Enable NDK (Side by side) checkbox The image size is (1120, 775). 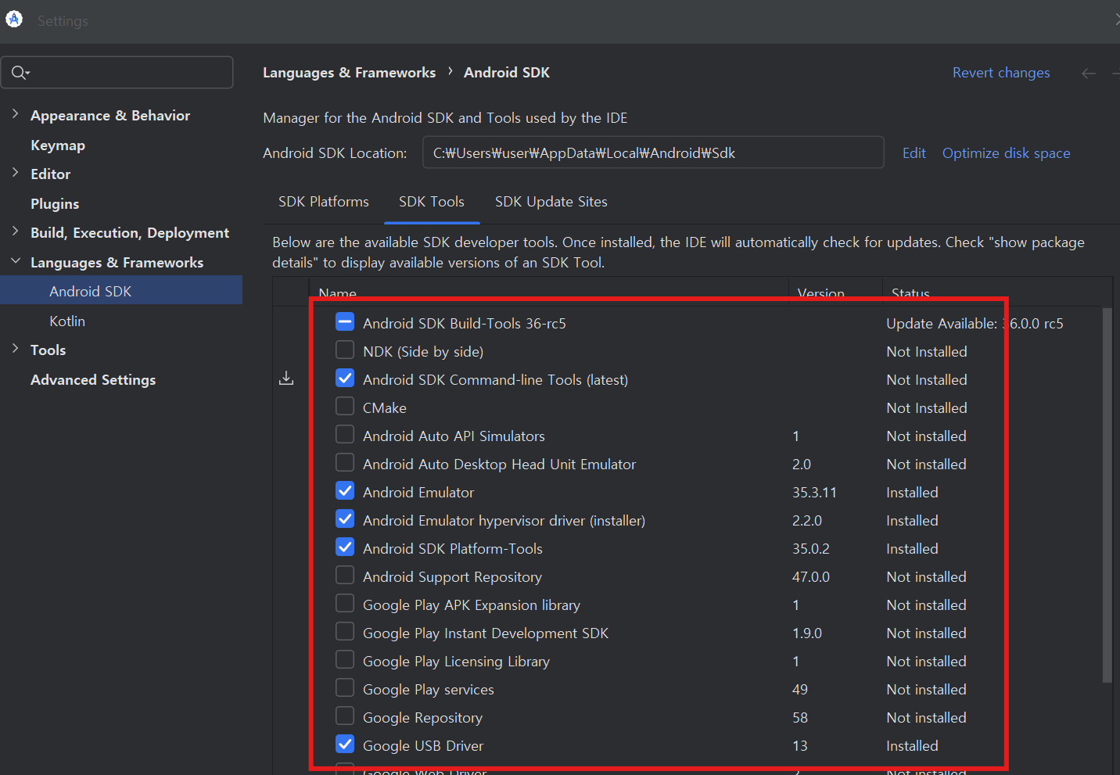[x=345, y=350]
